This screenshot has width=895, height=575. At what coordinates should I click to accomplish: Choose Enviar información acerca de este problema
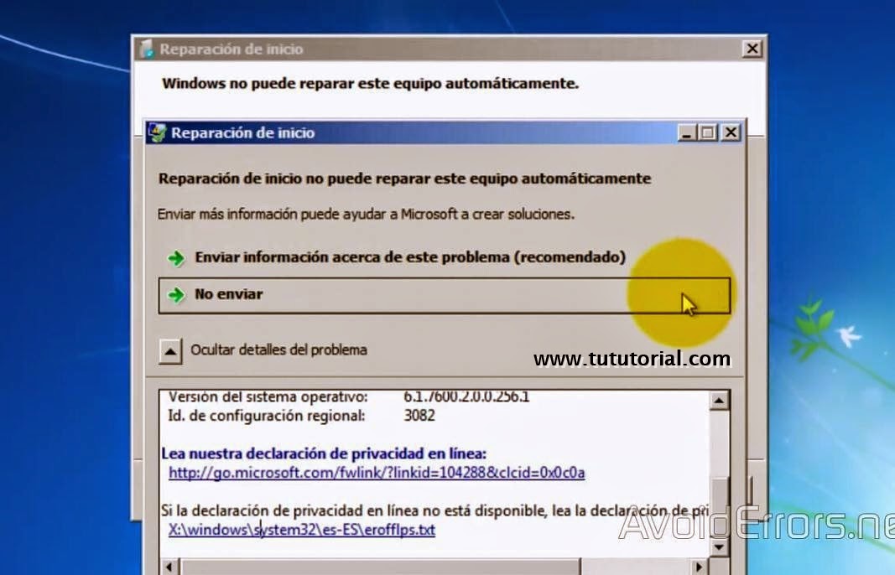pos(410,257)
